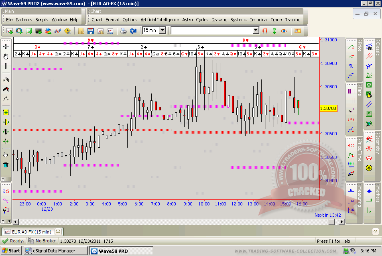382x256 pixels.
Task: Select the crosshair cursor tool
Action: coord(6,47)
